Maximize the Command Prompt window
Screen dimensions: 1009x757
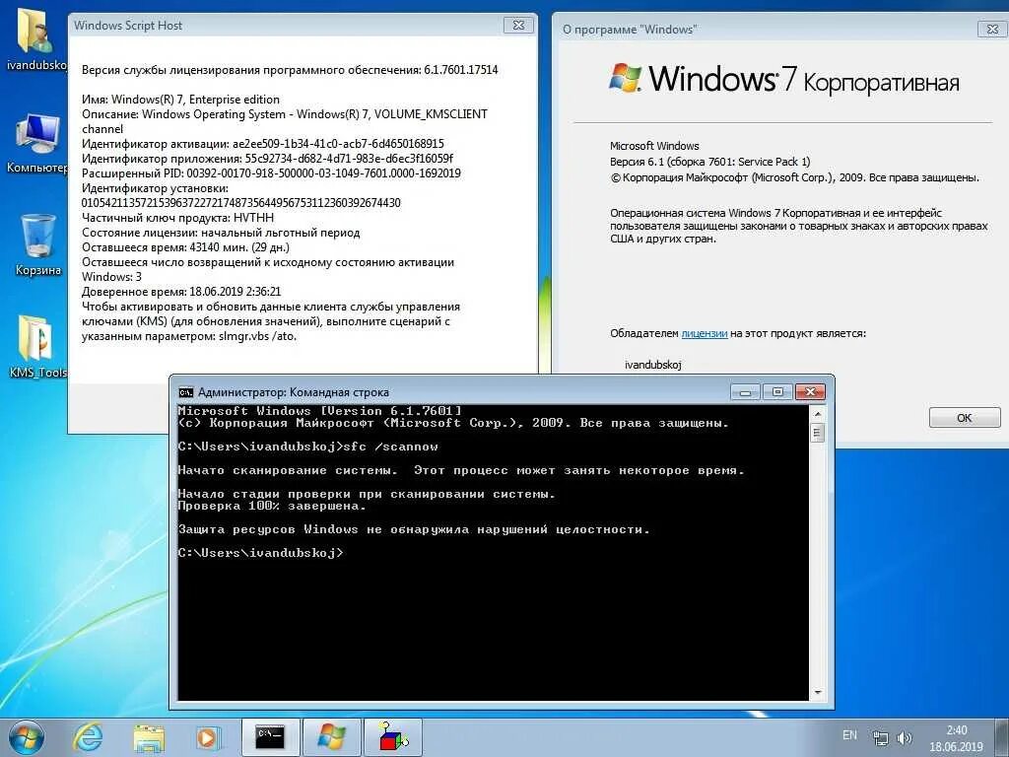(x=777, y=392)
